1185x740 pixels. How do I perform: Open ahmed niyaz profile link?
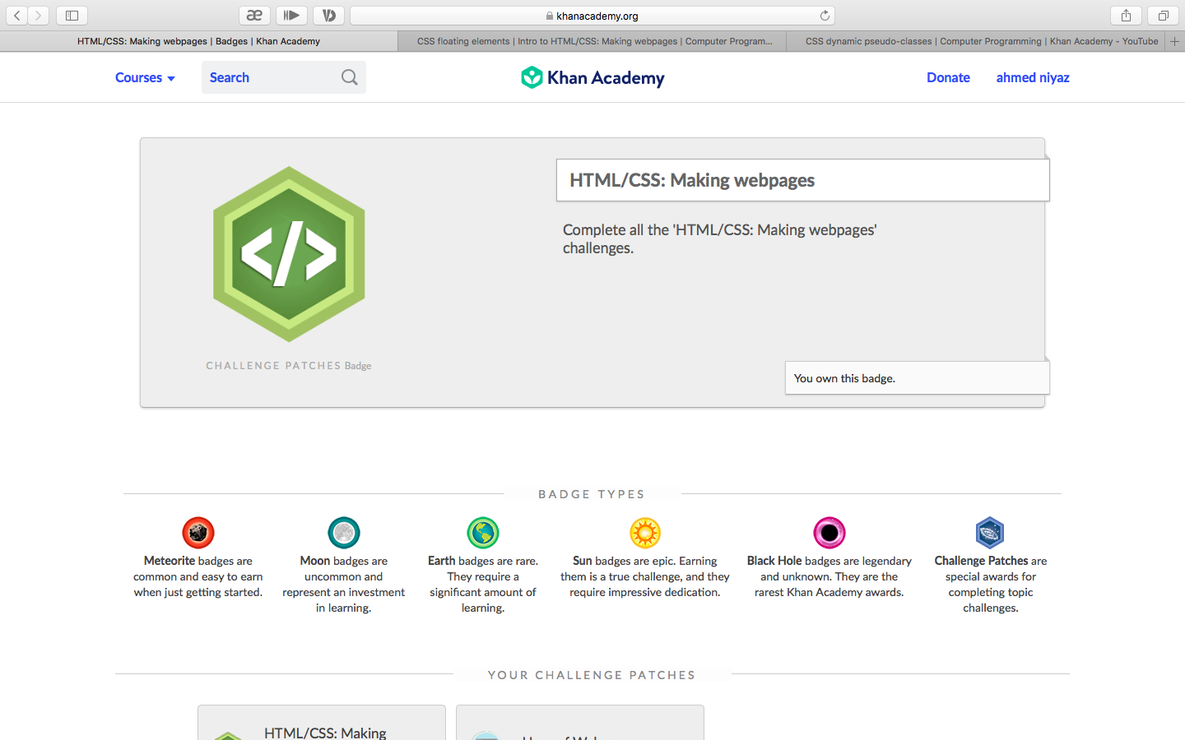point(1033,77)
